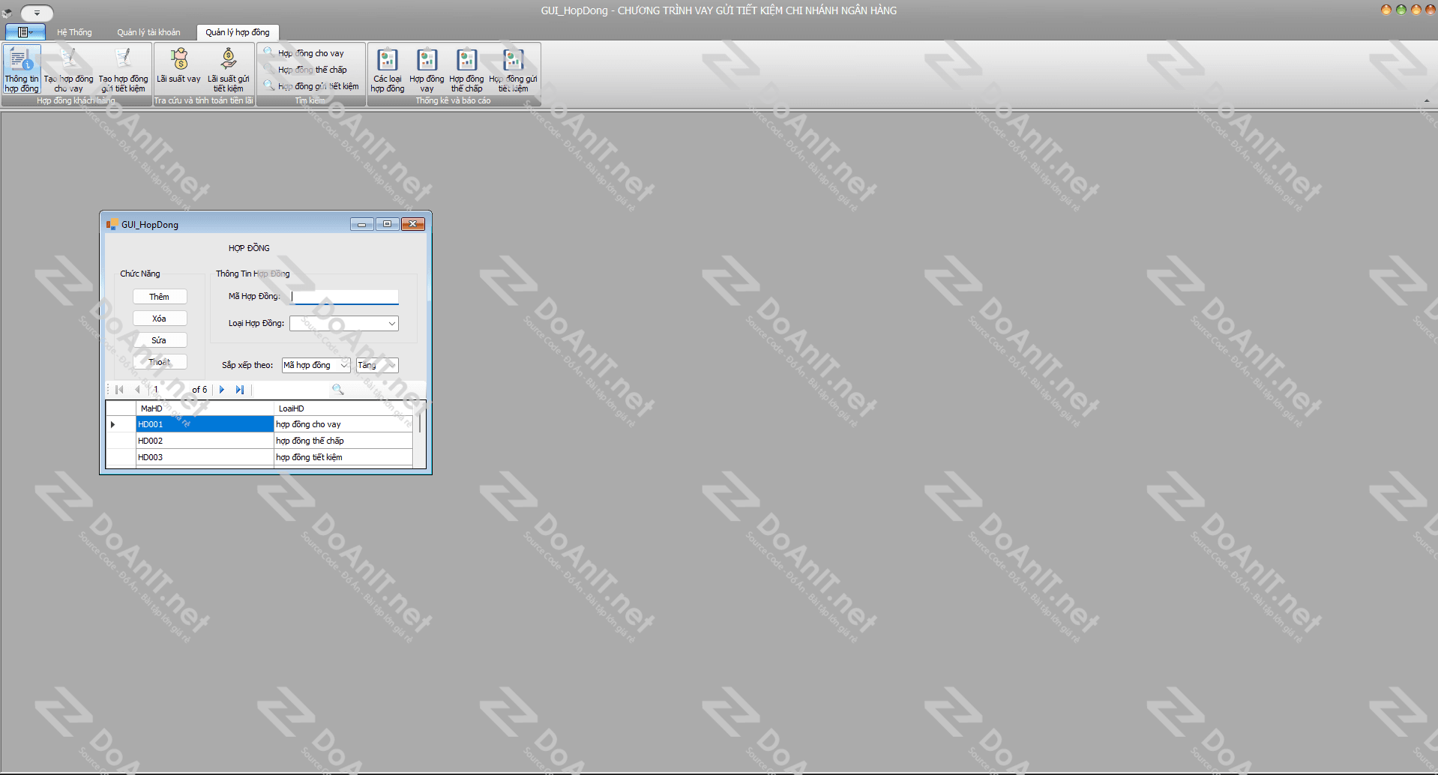Viewport: 1438px width, 775px height.
Task: Search Hợp đồng thế chấp in ribbon
Action: [x=306, y=70]
